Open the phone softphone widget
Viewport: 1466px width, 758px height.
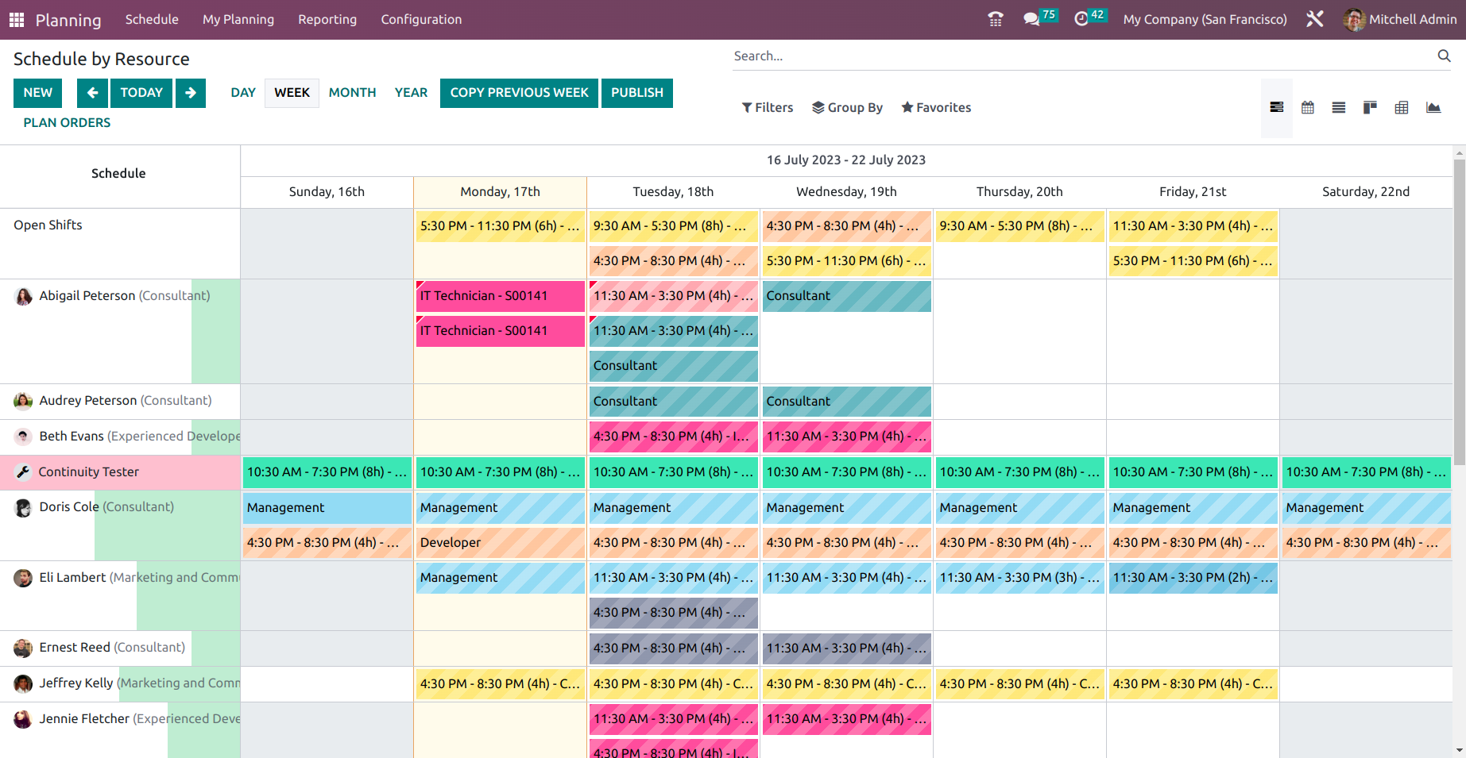pyautogui.click(x=995, y=17)
